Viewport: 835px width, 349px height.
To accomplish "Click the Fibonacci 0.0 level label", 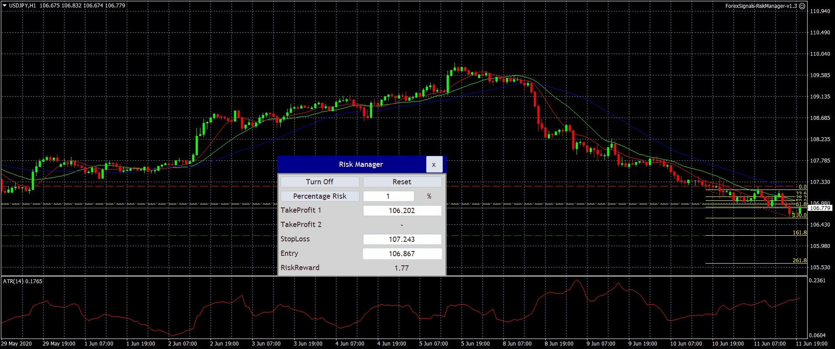I will tap(803, 186).
